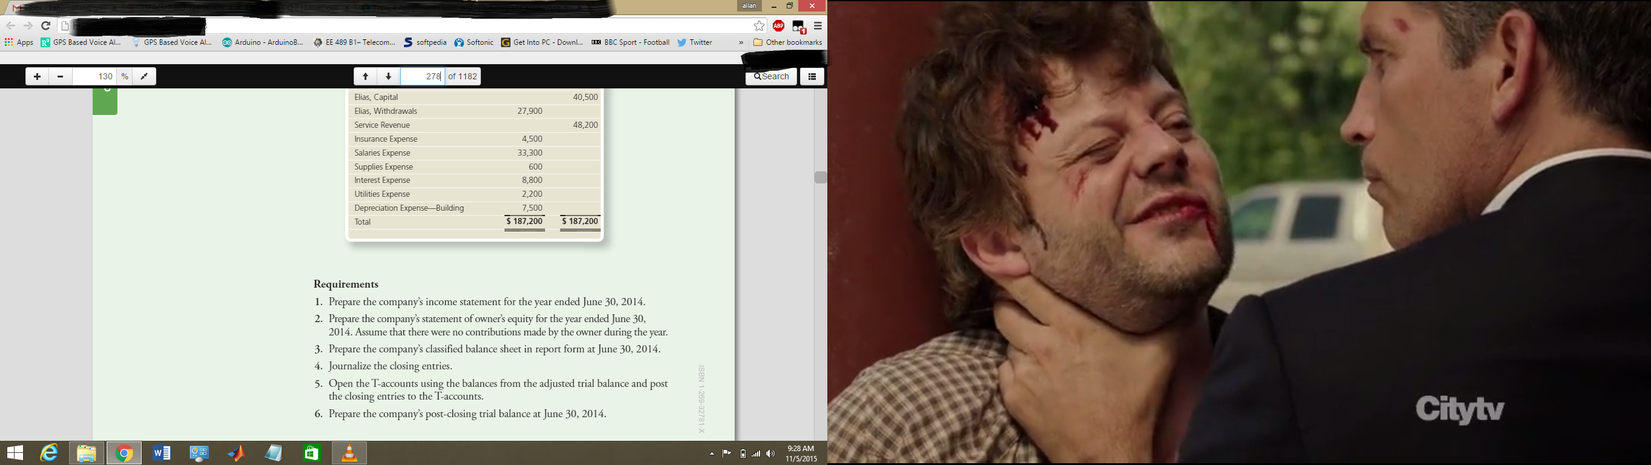Bookmark this page with the star
Viewport: 1651px width, 465px height.
point(759,26)
